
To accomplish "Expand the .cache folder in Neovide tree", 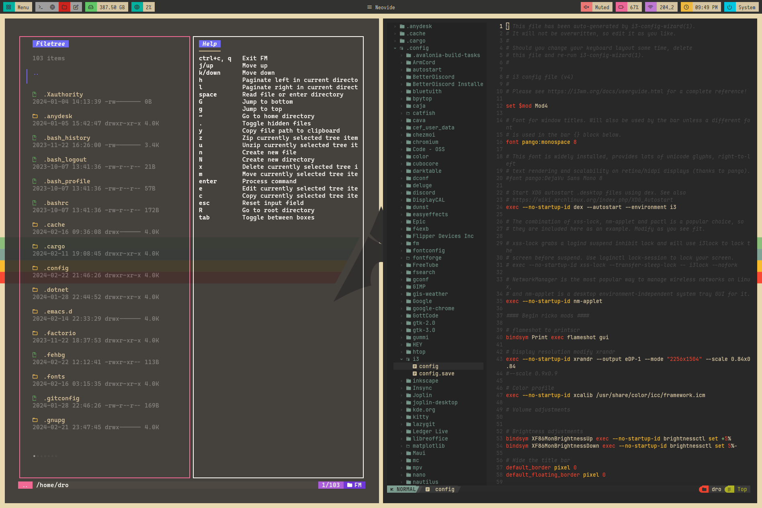I will coord(395,34).
